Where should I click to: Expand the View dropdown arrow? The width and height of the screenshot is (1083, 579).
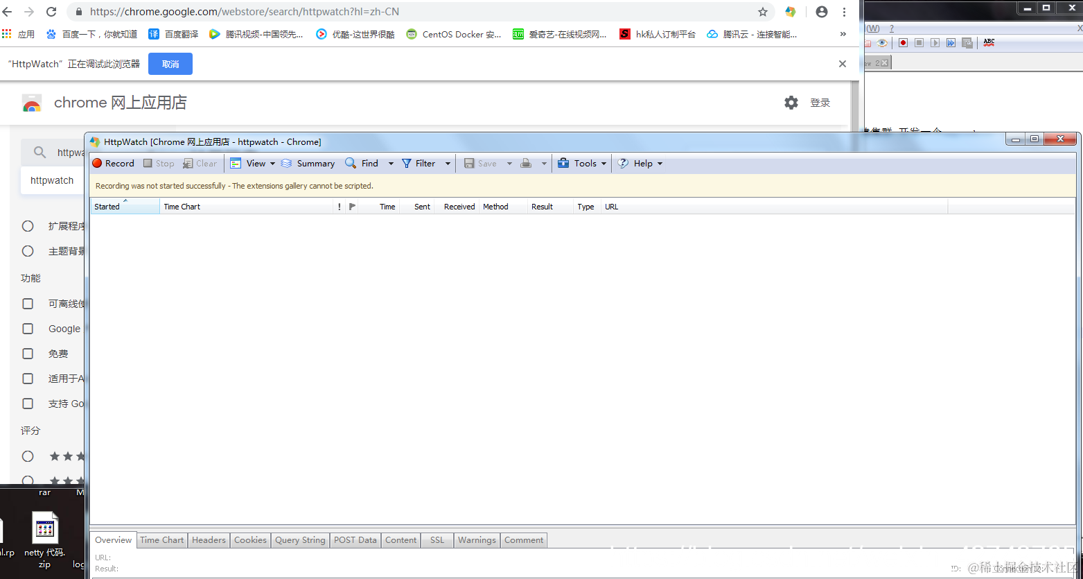(272, 164)
